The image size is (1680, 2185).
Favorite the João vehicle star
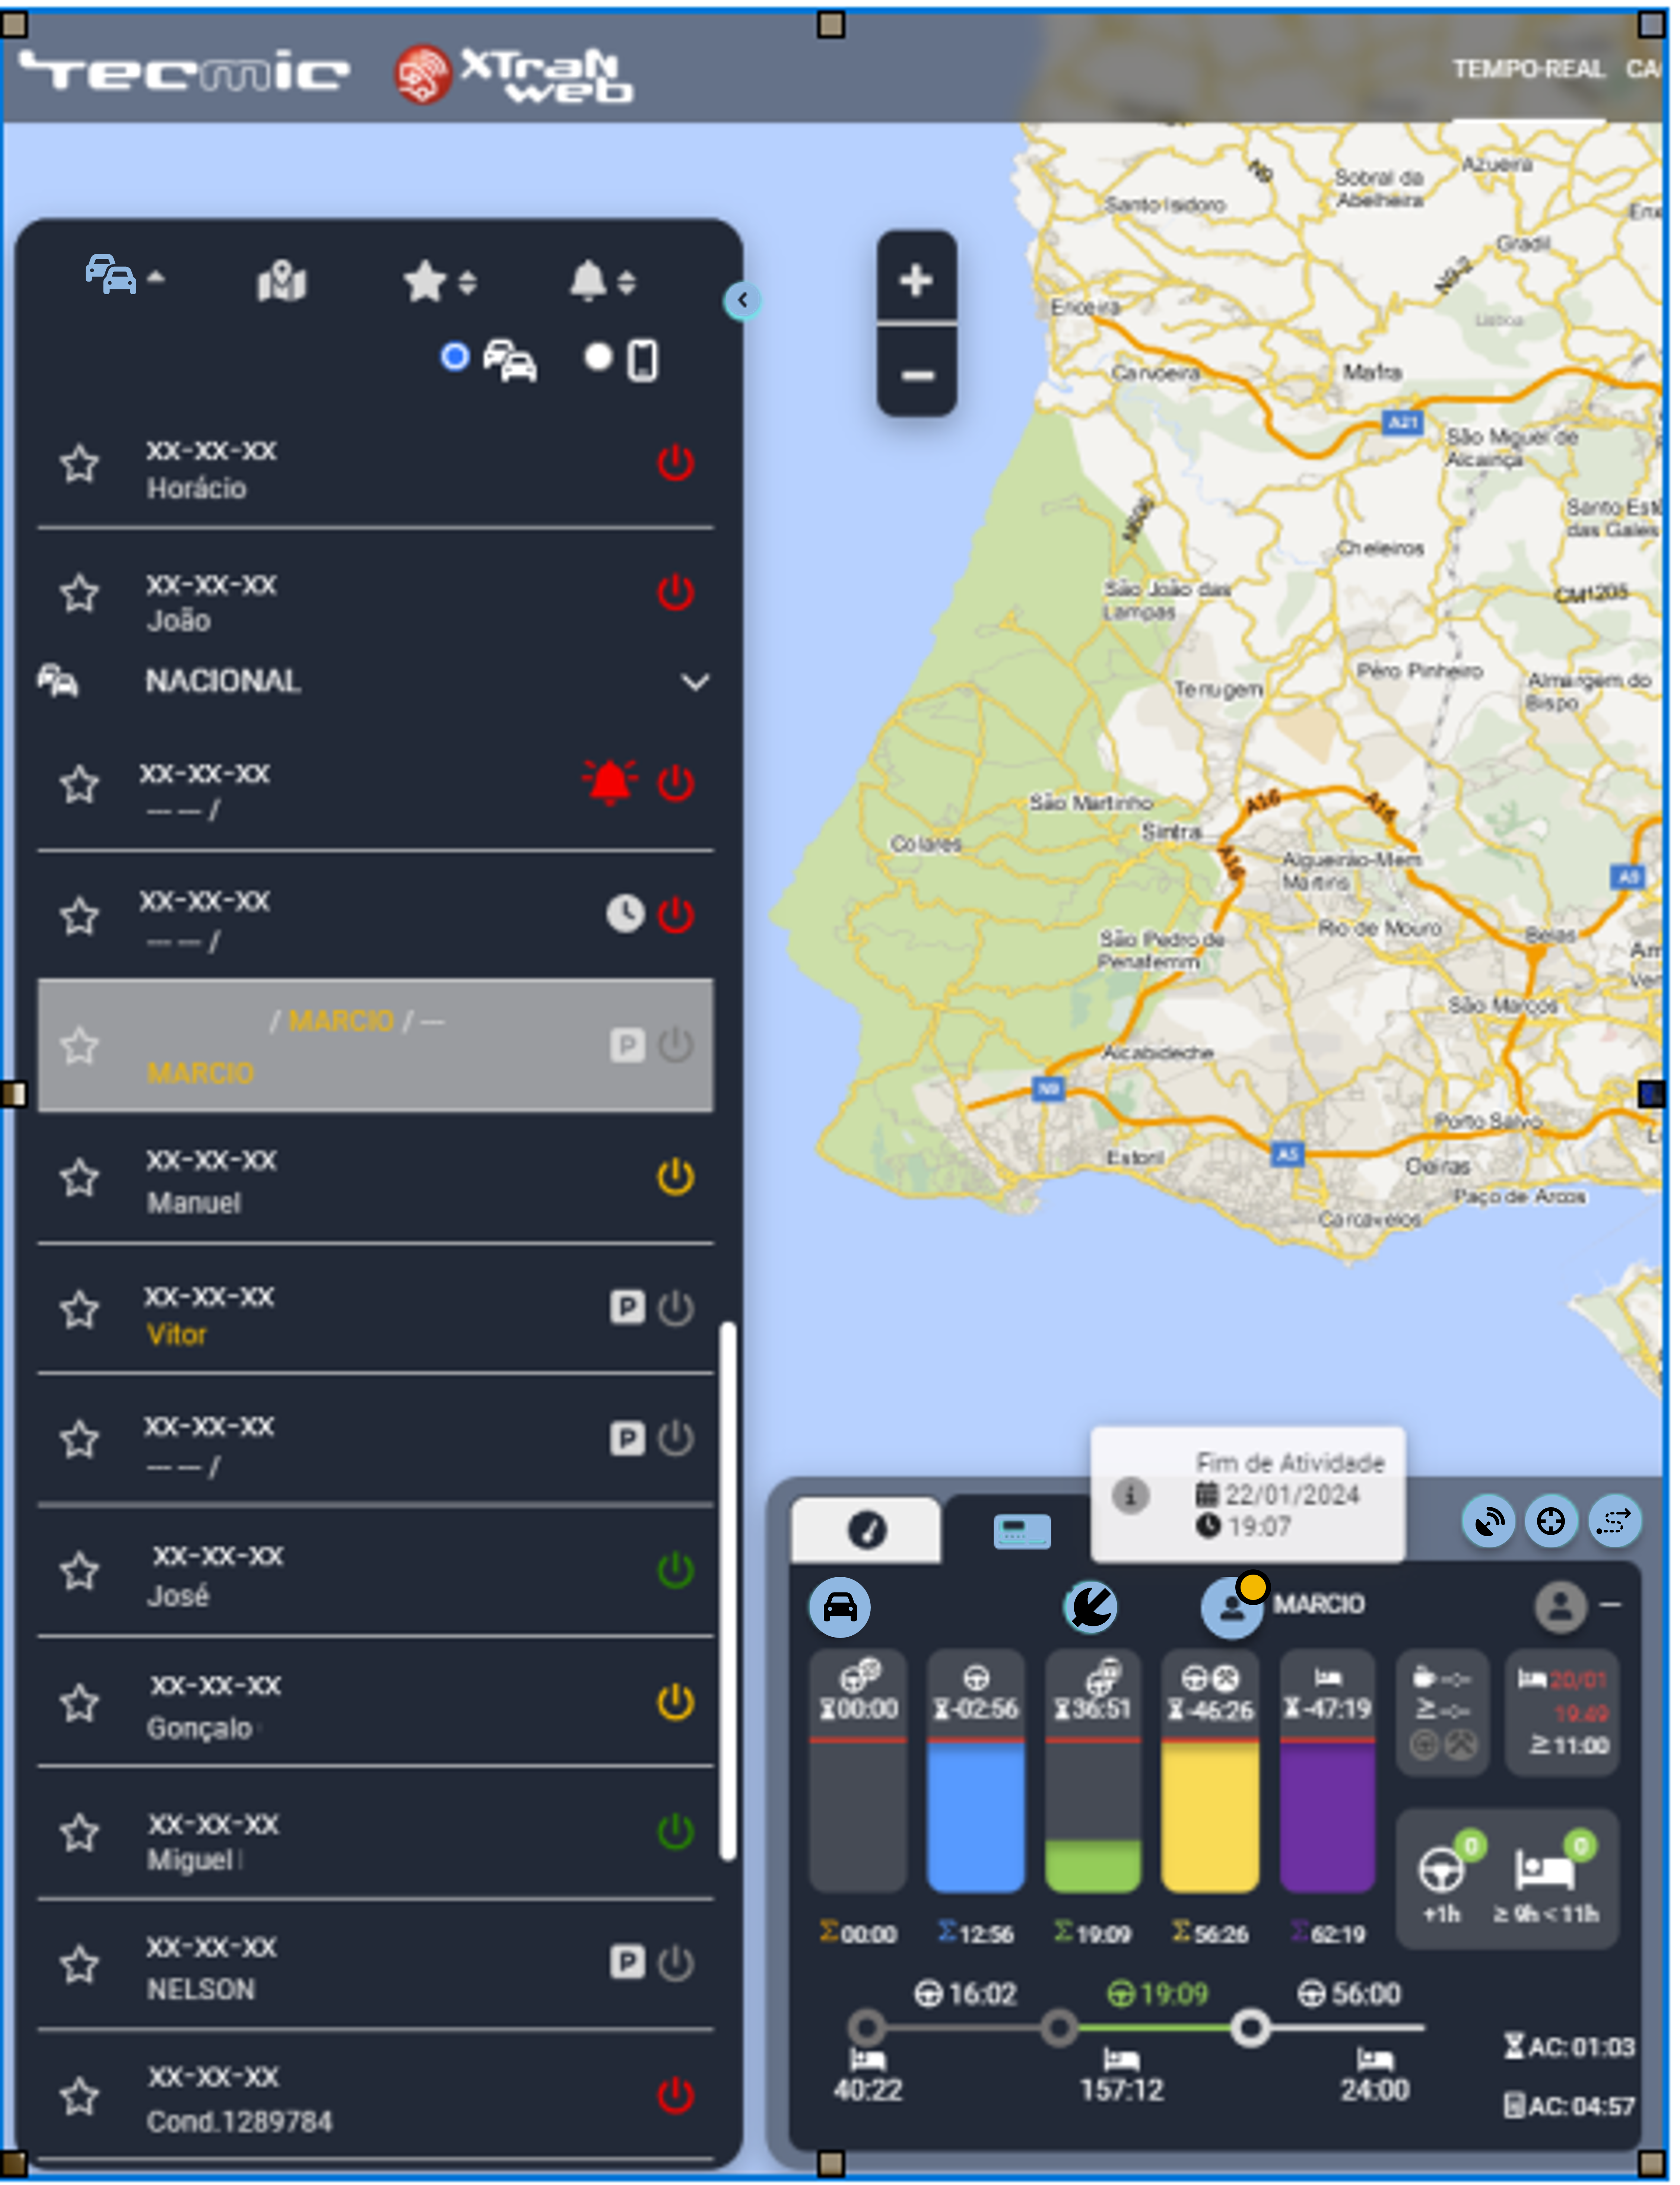(79, 593)
